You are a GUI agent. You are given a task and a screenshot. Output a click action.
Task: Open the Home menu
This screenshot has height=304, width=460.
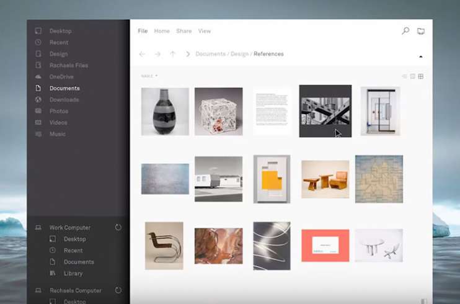tap(162, 31)
